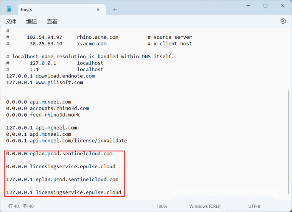Click the localhost name resolution comment line

(x=90, y=56)
